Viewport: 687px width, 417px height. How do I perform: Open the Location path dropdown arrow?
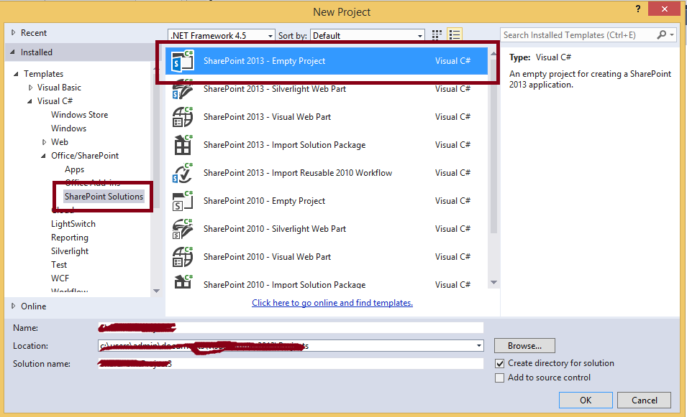[479, 346]
